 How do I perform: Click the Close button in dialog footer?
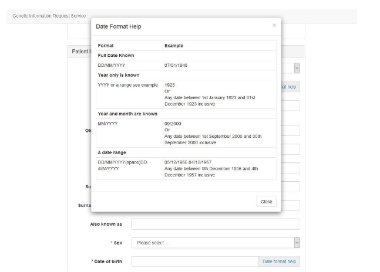(x=266, y=202)
